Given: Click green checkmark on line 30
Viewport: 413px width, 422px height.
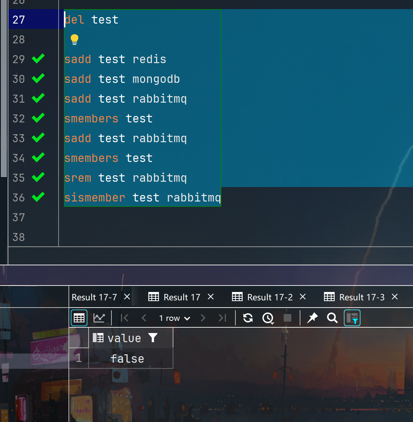Looking at the screenshot, I should point(38,78).
